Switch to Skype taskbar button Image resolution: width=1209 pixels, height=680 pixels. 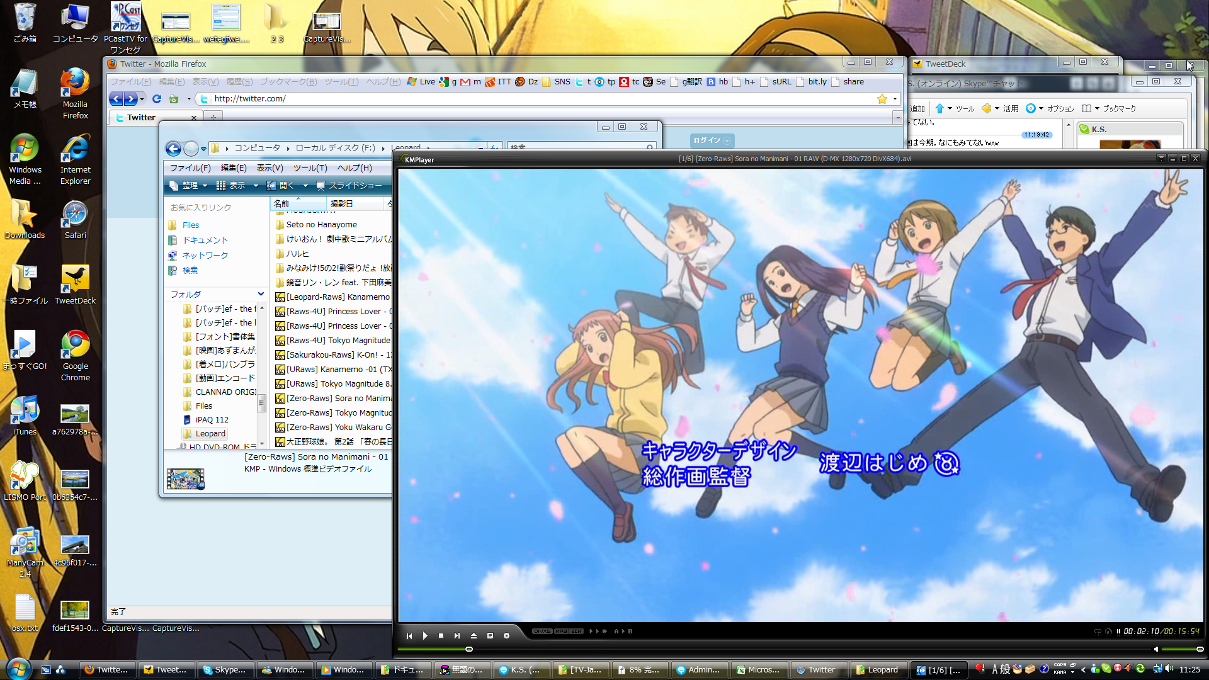click(x=225, y=669)
